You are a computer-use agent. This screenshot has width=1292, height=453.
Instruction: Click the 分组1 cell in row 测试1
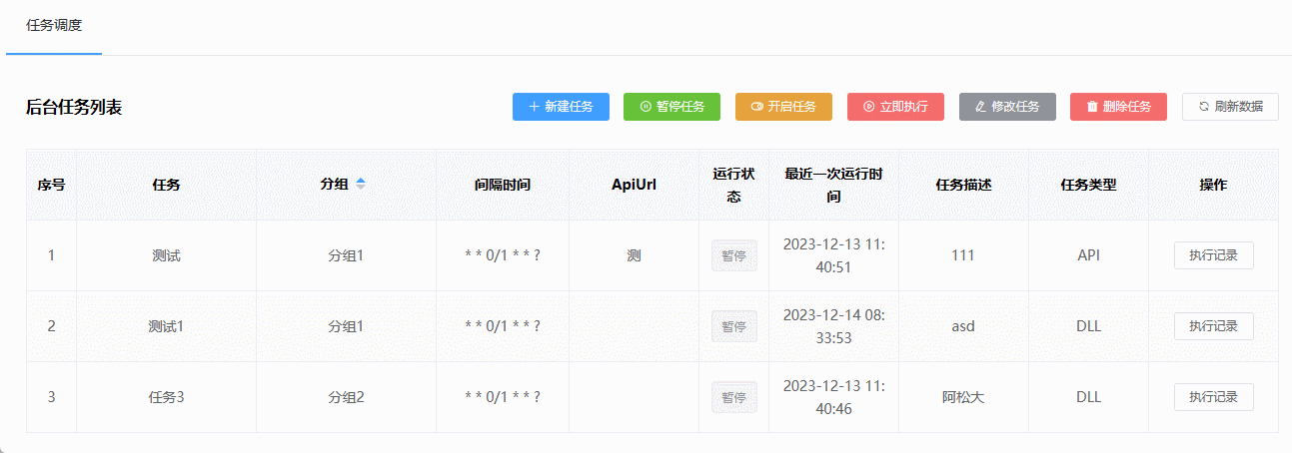pyautogui.click(x=346, y=326)
